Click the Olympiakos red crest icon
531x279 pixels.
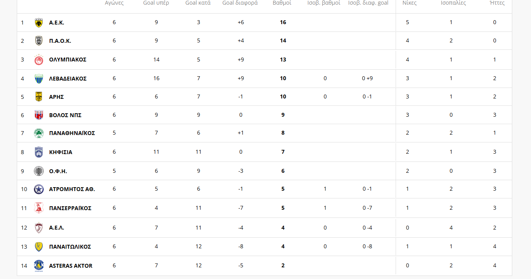coord(39,60)
